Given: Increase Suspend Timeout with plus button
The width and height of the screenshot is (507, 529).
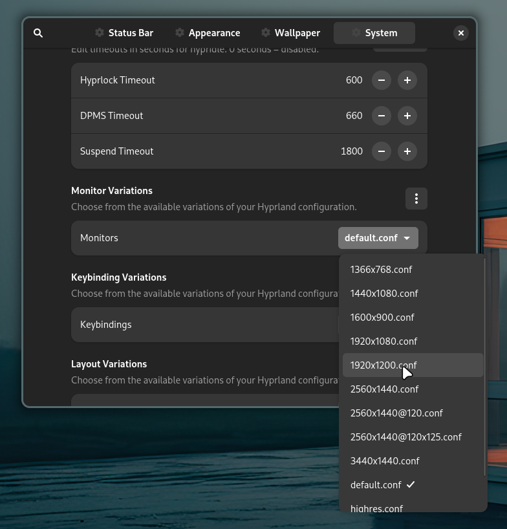Looking at the screenshot, I should point(407,151).
